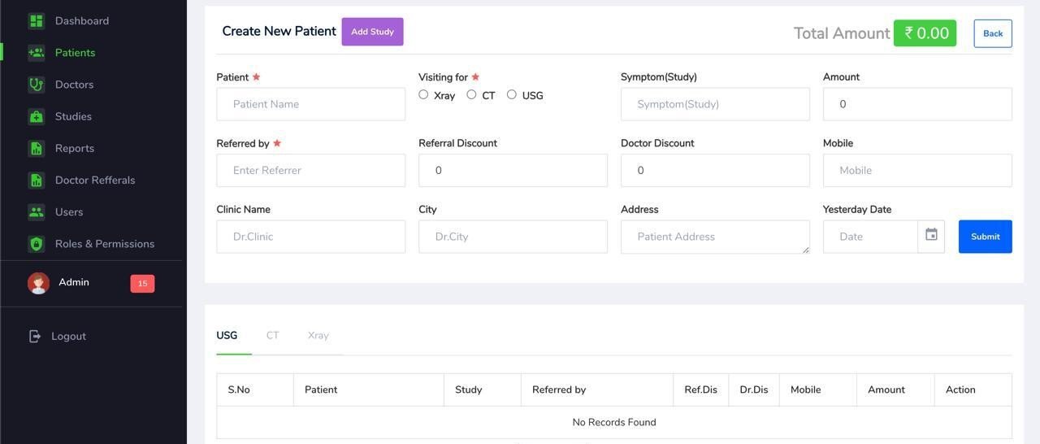1040x444 pixels.
Task: Click the Reports document icon
Action: 36,148
